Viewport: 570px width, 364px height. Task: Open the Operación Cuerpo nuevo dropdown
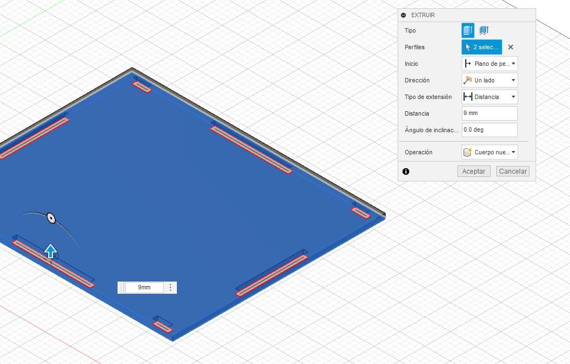(490, 152)
